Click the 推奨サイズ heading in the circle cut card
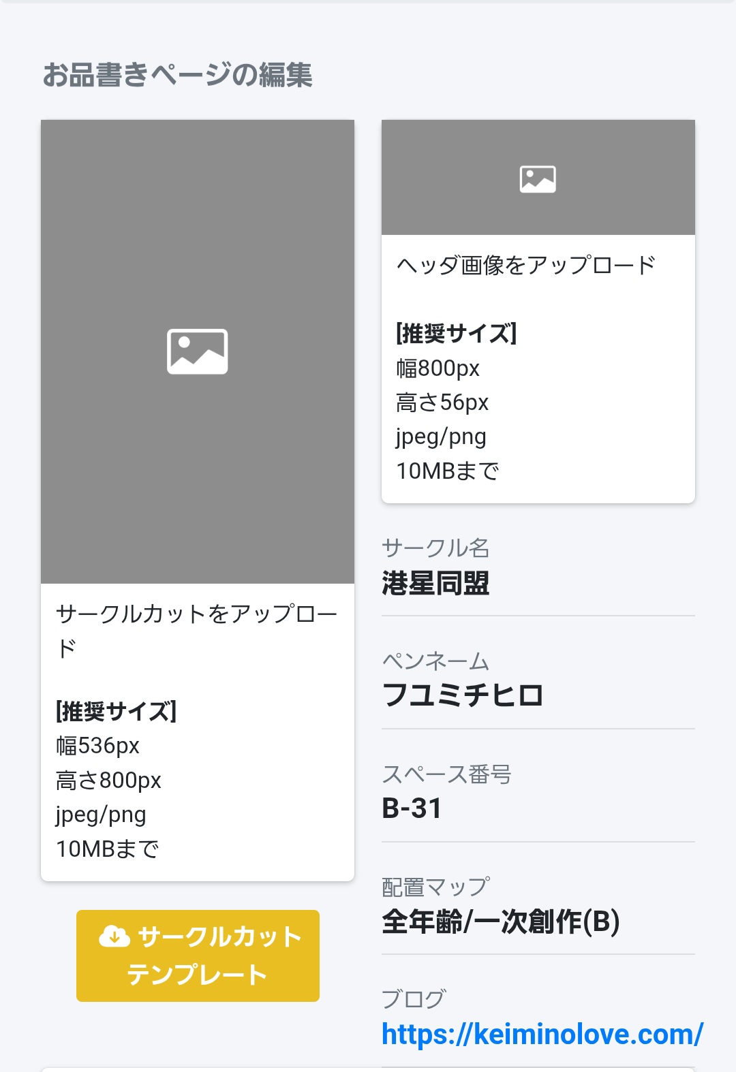The height and width of the screenshot is (1072, 736). pyautogui.click(x=116, y=712)
